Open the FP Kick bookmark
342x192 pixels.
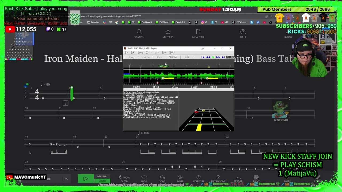point(131,22)
